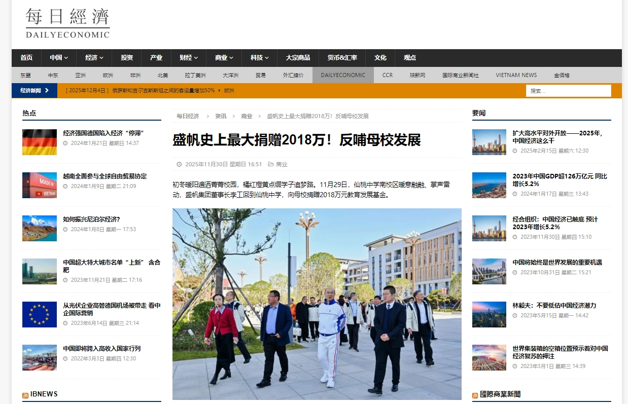This screenshot has width=628, height=404.
Task: Click the 每日經濟 DailyEconomic site logo
Action: coord(67,23)
